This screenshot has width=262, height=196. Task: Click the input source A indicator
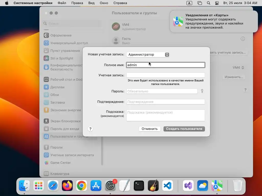click(x=189, y=3)
